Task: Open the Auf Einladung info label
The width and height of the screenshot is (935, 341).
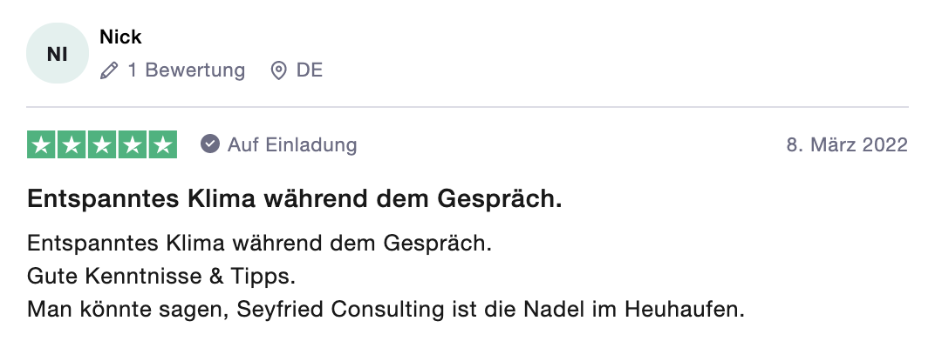Action: (x=292, y=144)
